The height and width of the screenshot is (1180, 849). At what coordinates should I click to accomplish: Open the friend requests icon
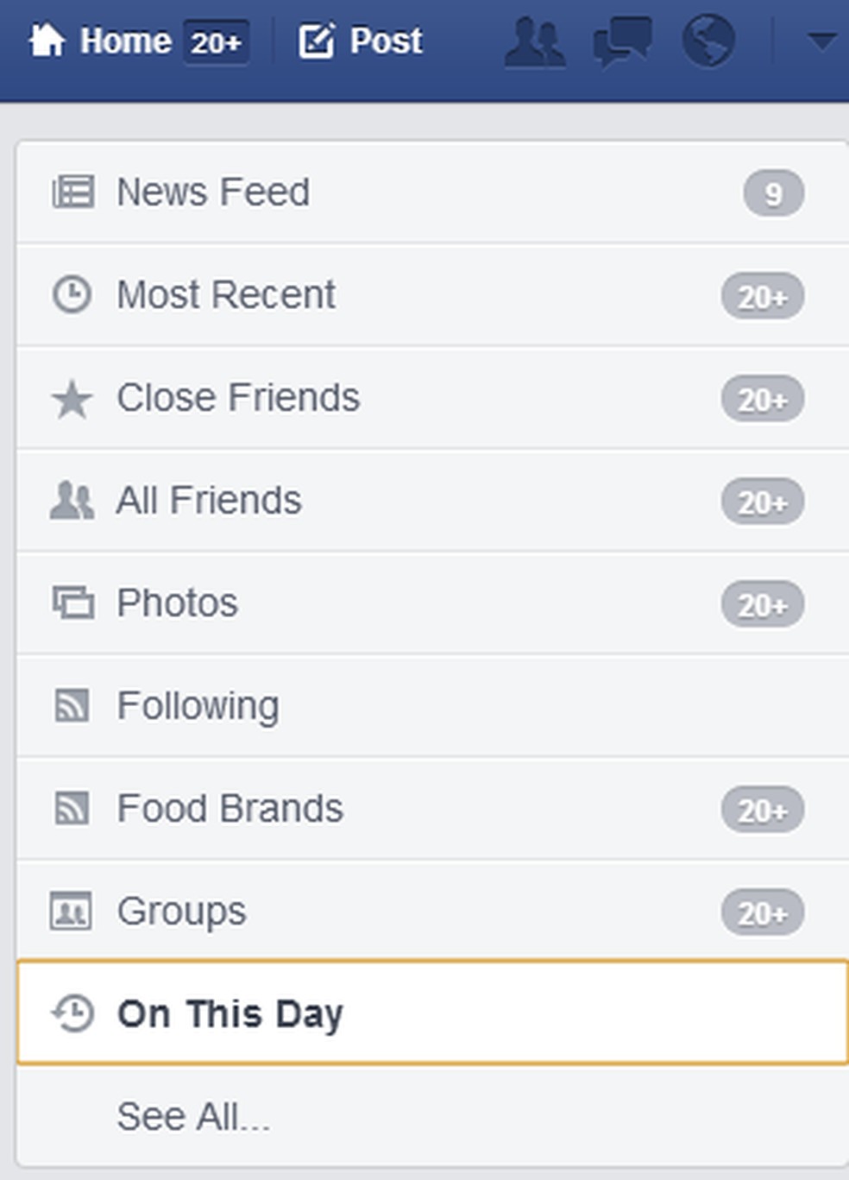point(535,41)
